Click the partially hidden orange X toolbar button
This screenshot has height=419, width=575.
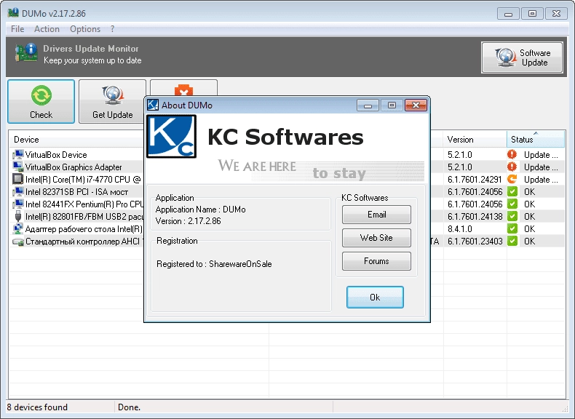coord(183,88)
